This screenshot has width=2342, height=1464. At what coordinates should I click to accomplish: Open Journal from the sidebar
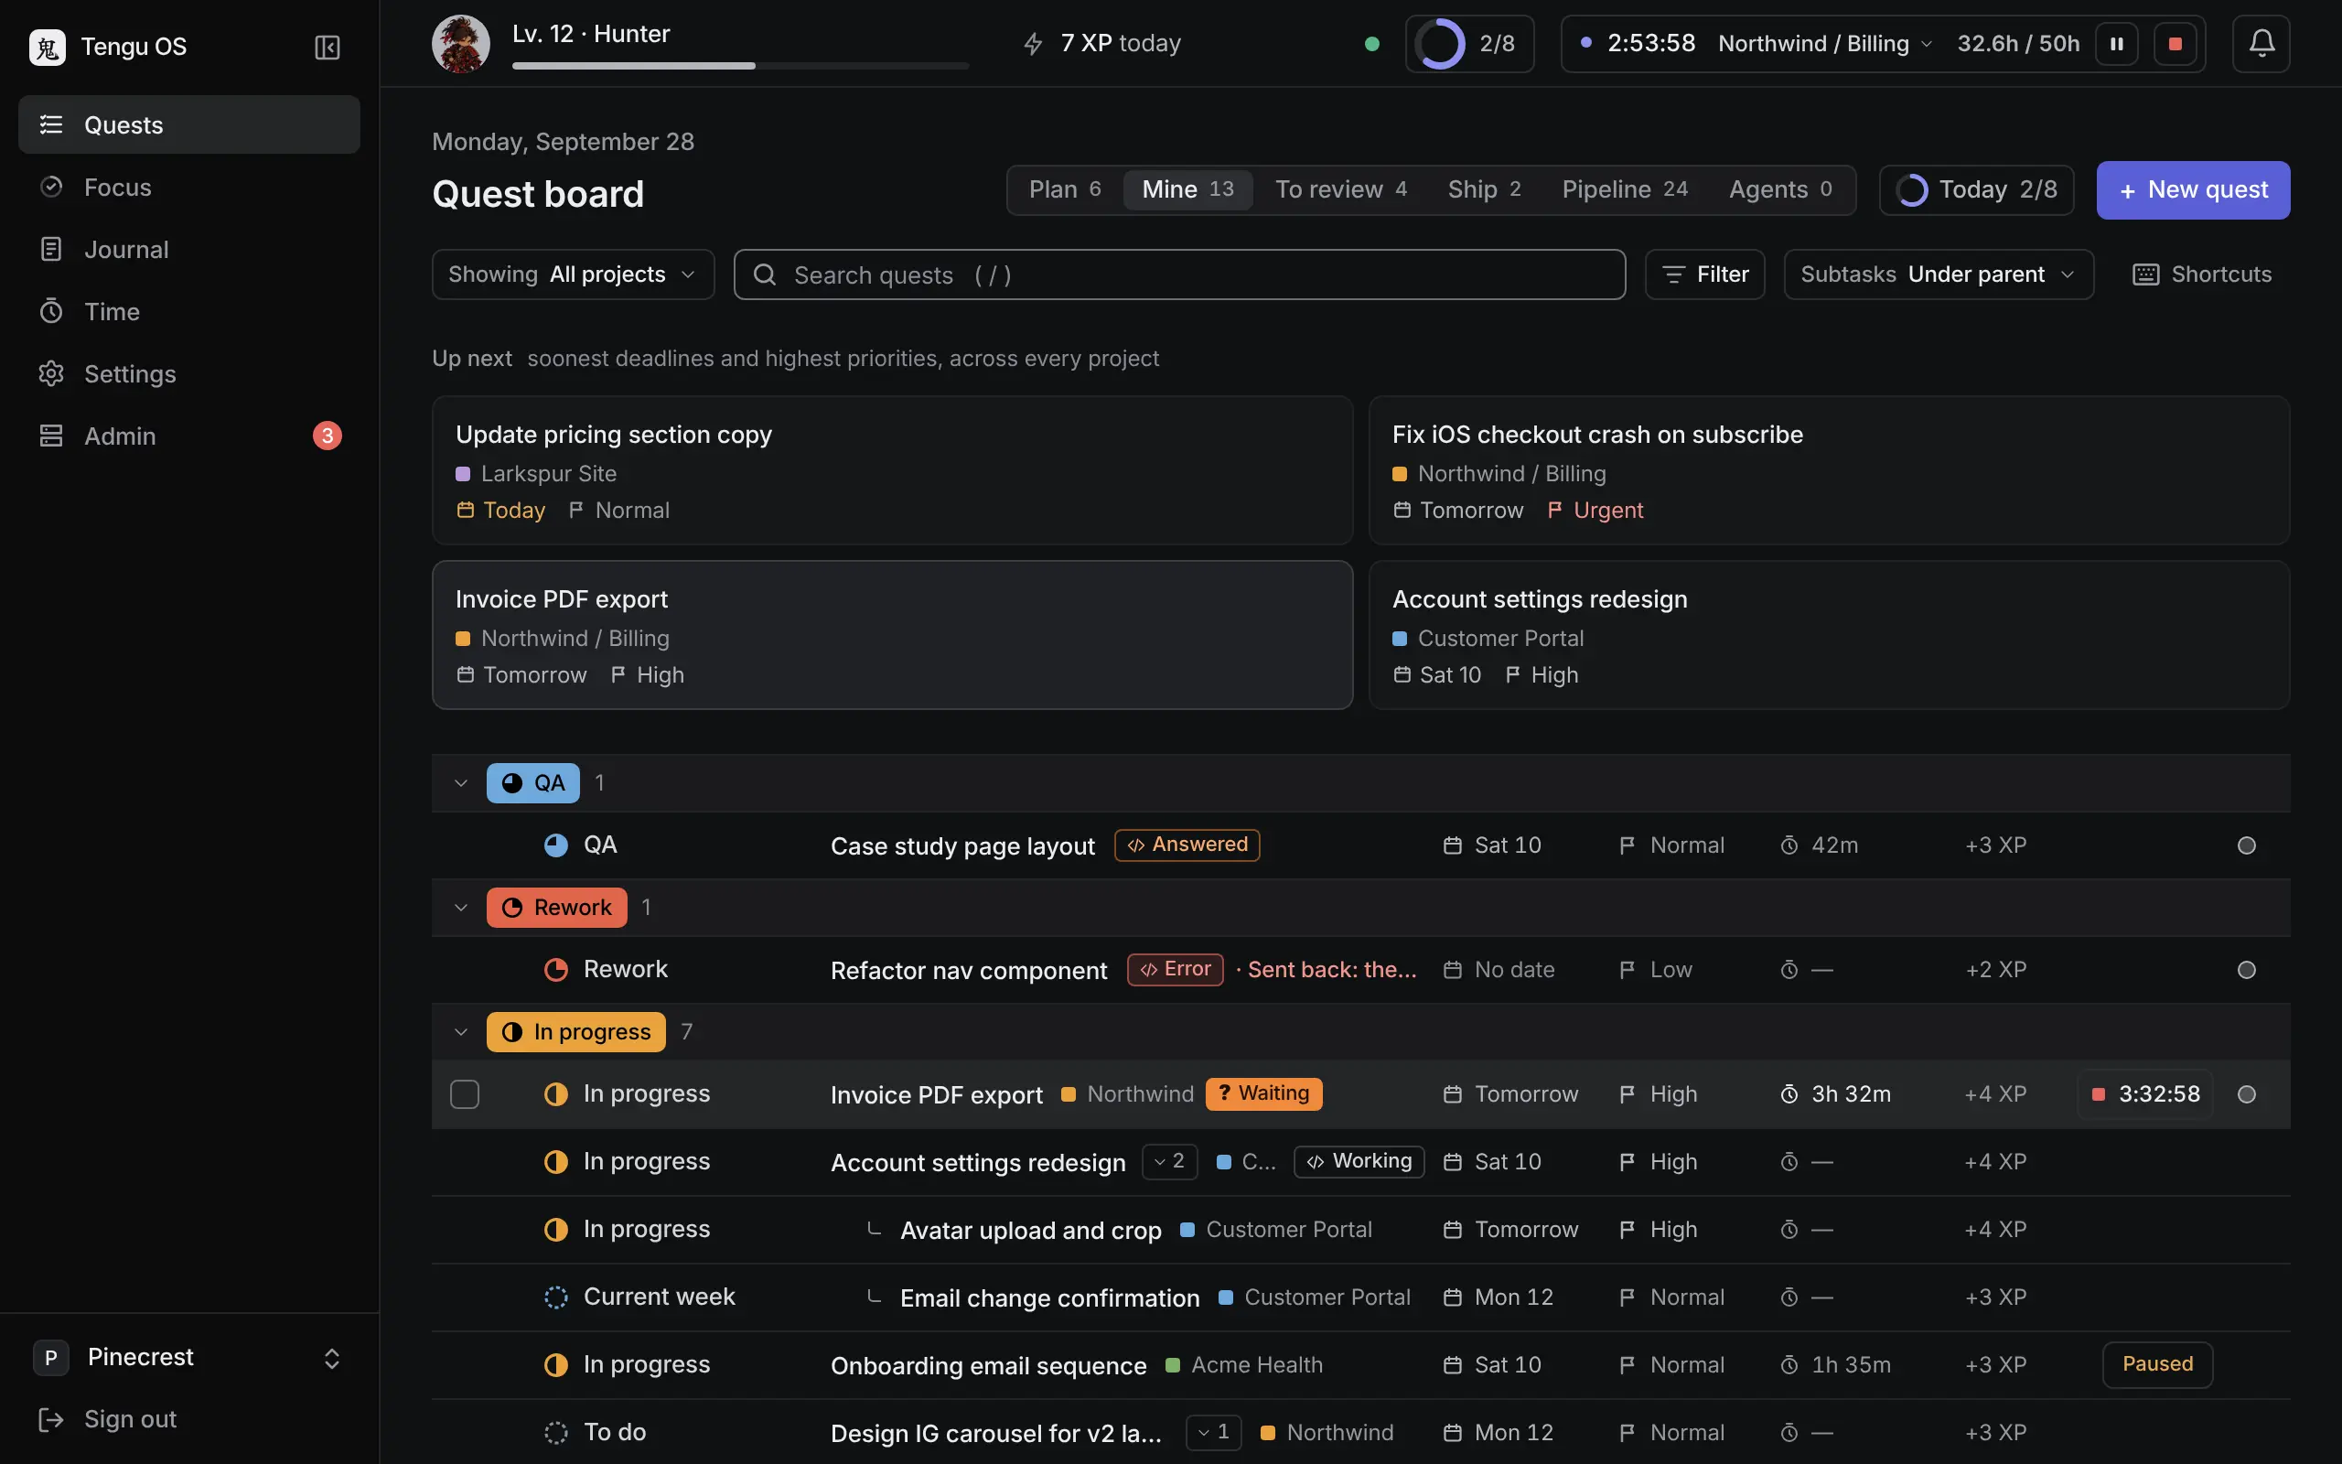point(189,249)
